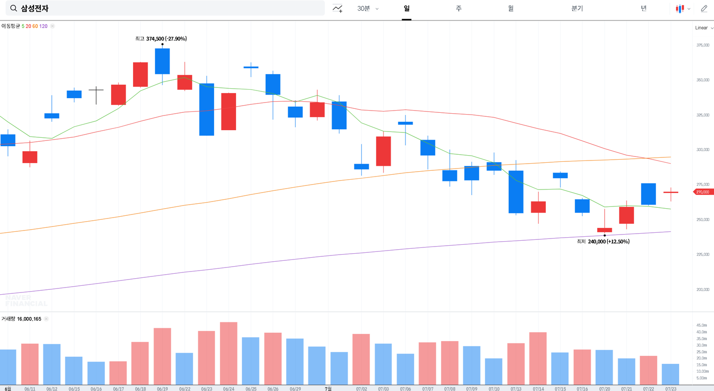Click the 06/29 date axis label
Screen dimensions: 714x391
click(295, 389)
